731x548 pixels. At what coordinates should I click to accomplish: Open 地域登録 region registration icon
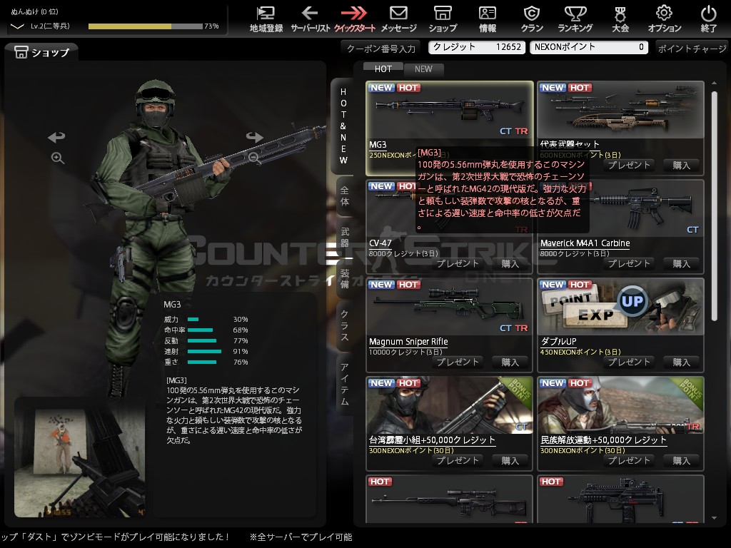(266, 19)
